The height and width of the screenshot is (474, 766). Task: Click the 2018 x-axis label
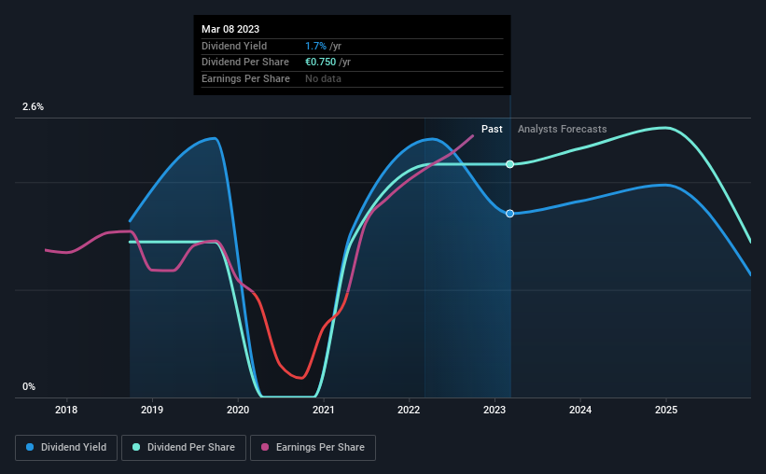(66, 410)
